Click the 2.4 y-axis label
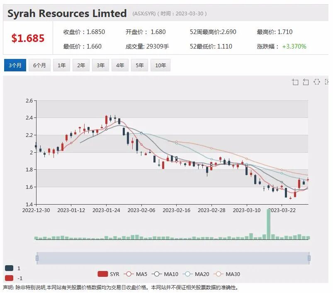The image size is (333, 293). click(x=29, y=118)
